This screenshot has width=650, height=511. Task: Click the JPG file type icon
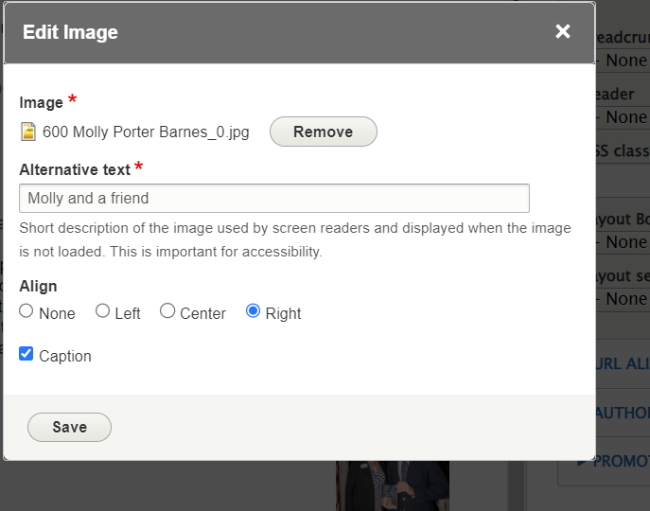[28, 132]
